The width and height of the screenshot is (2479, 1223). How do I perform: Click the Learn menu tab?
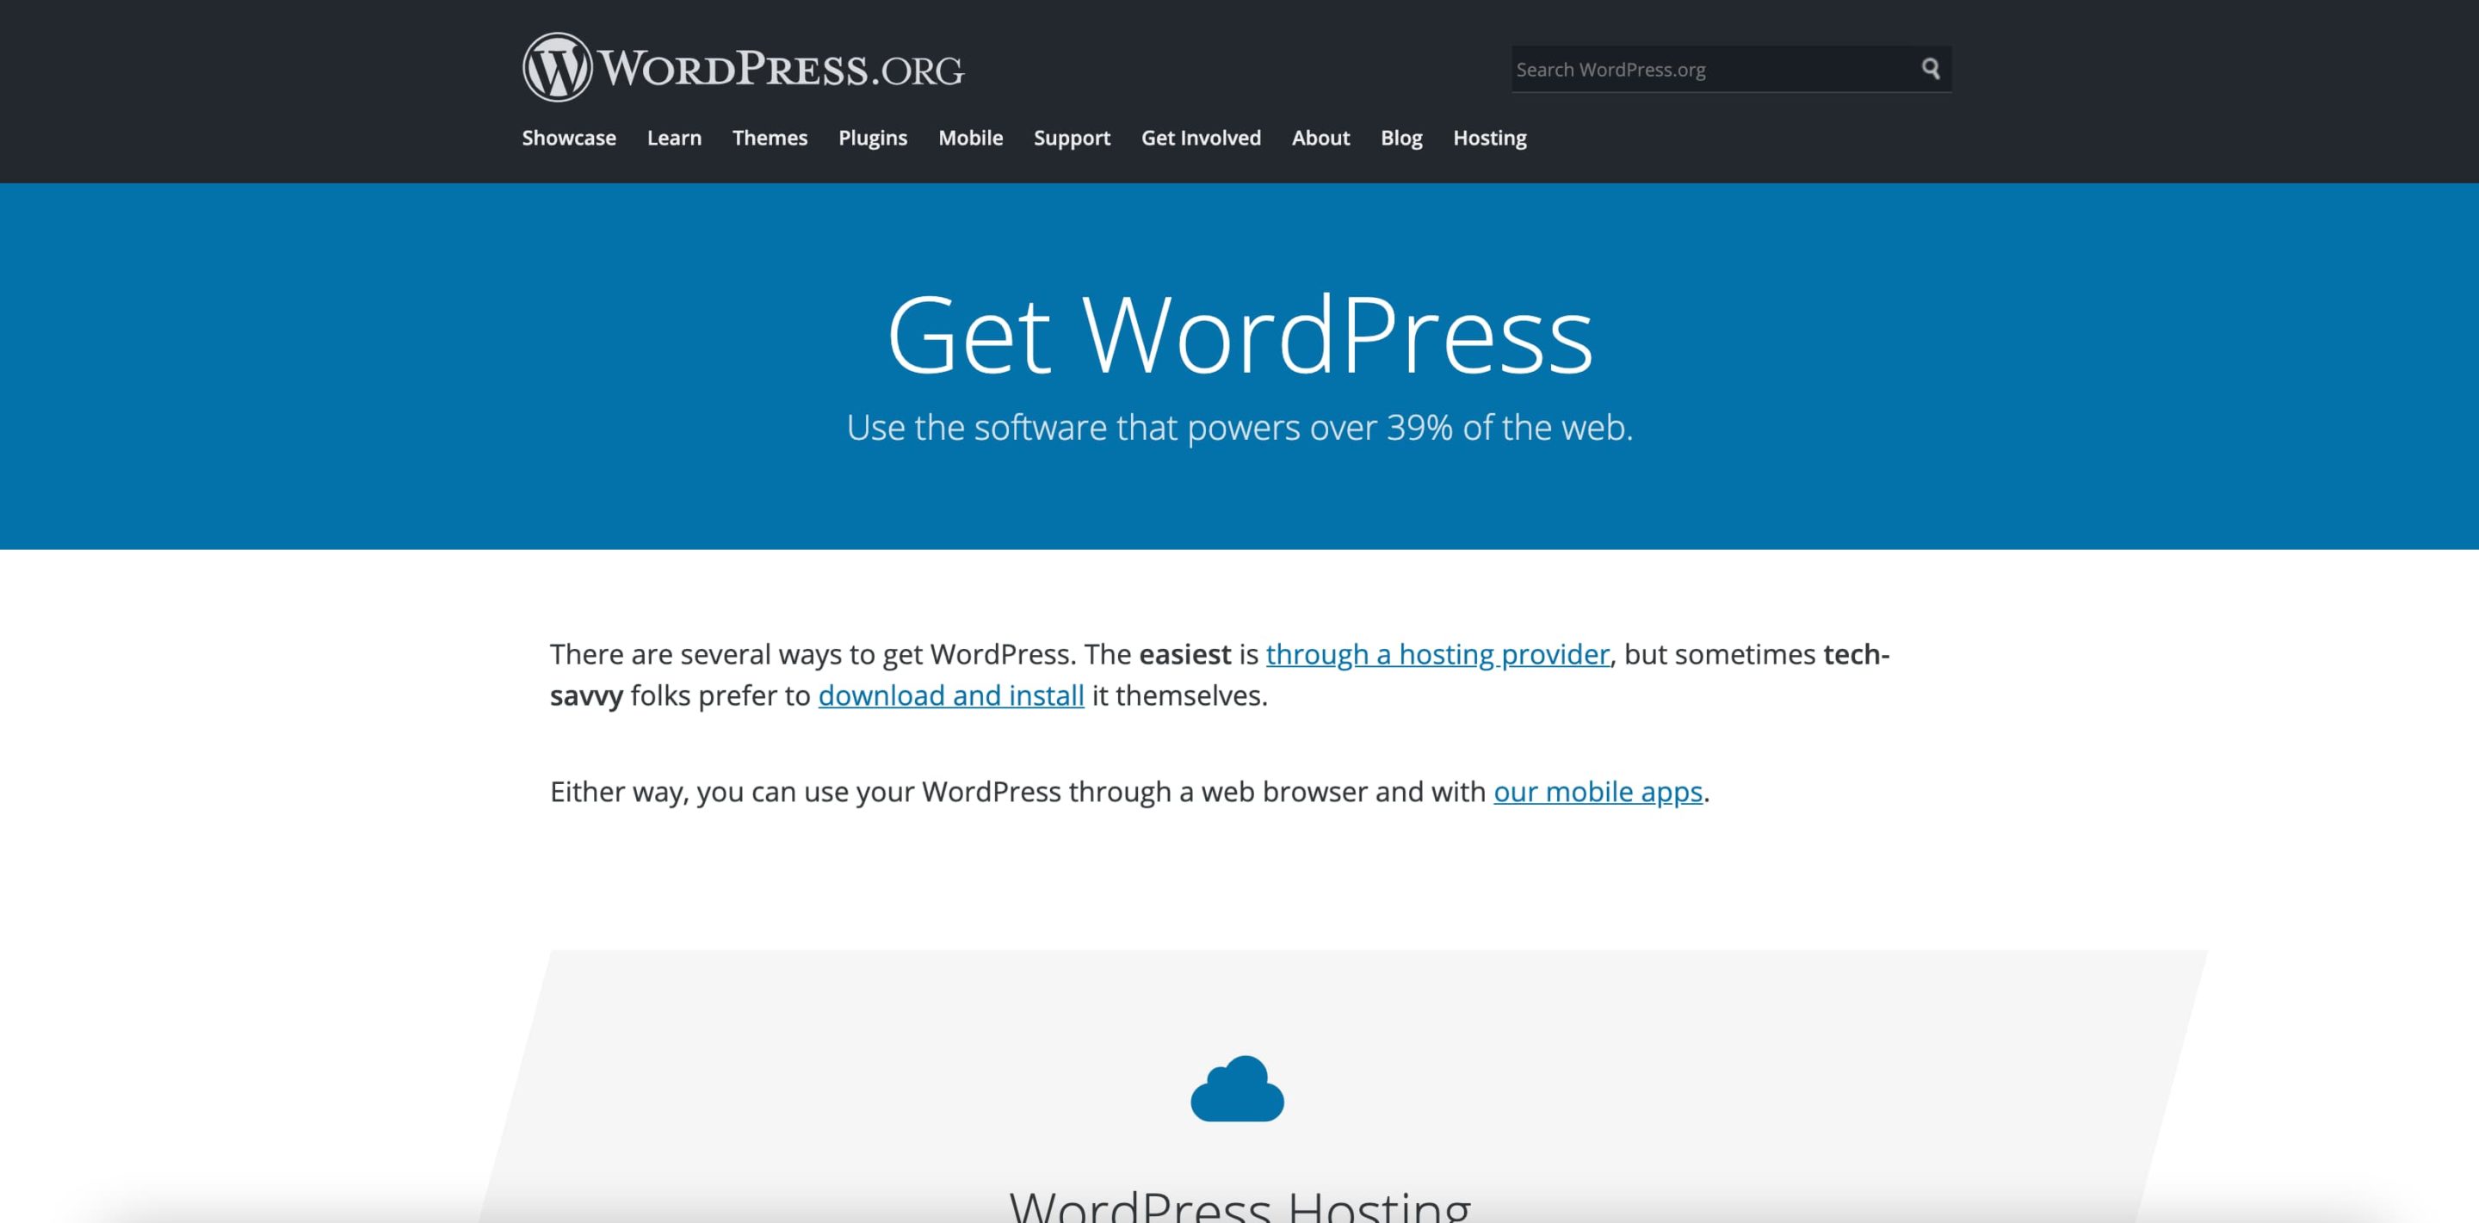[673, 138]
